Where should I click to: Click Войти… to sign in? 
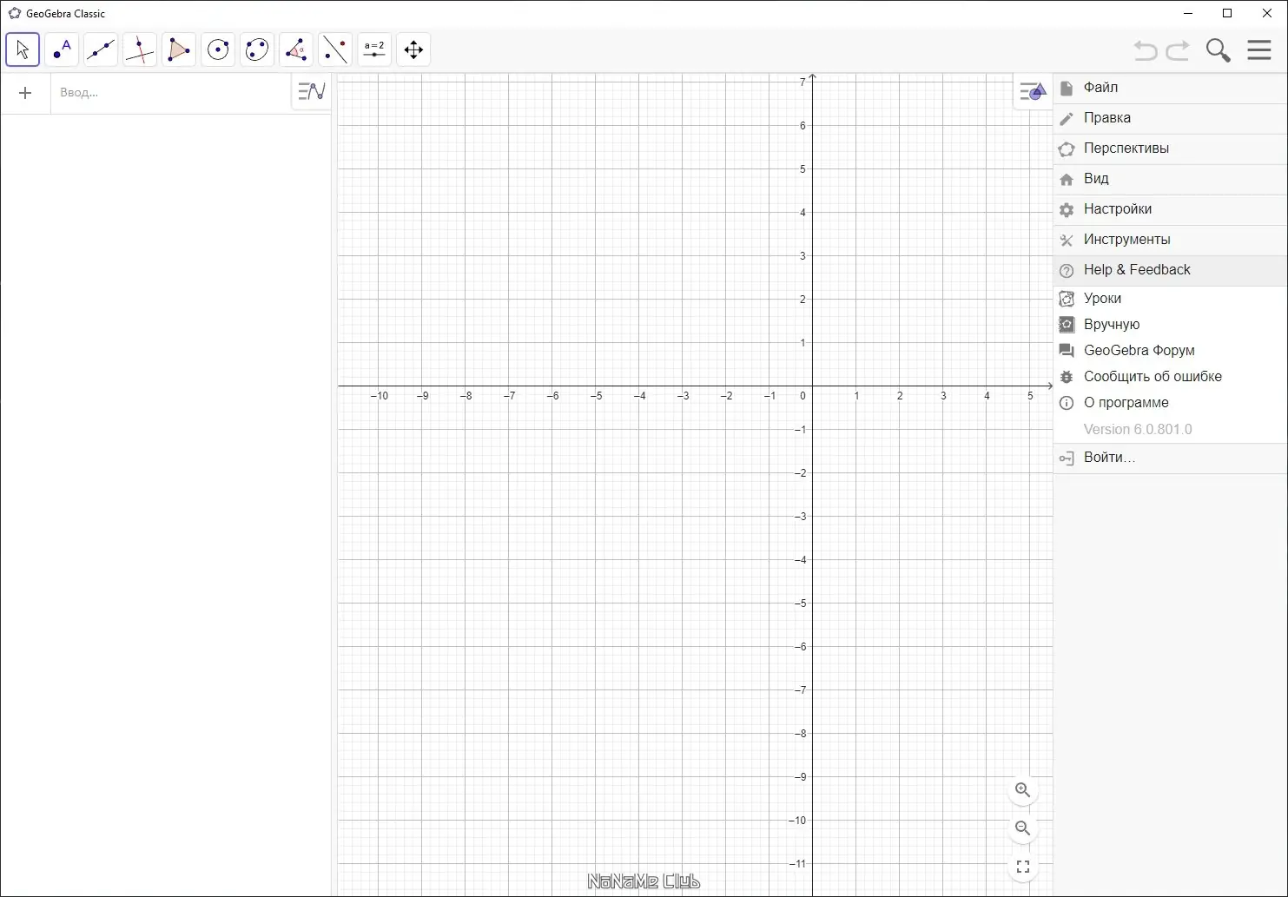coord(1171,458)
